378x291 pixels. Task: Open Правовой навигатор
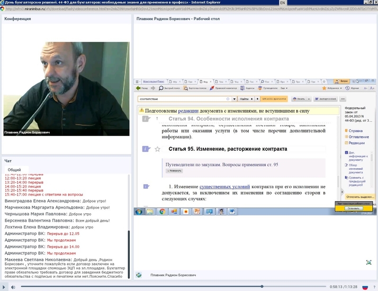pos(223,88)
